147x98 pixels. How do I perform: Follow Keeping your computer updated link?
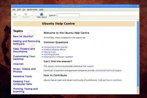(x=58, y=57)
